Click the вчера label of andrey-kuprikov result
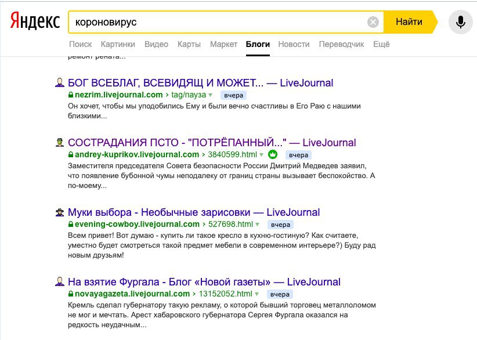The image size is (477, 340). (x=298, y=155)
